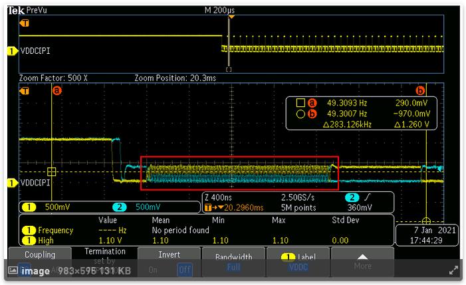The height and width of the screenshot is (285, 466).
Task: Click the High measurement channel badge
Action: pos(29,240)
